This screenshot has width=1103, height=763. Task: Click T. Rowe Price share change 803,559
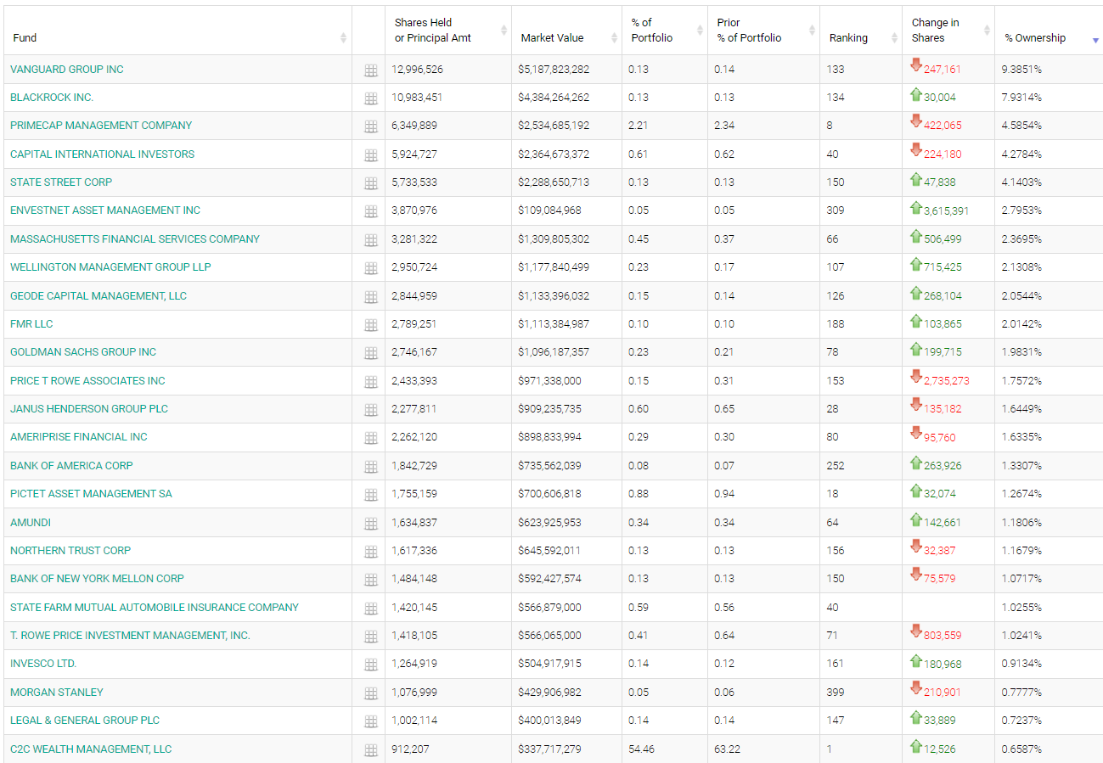click(x=943, y=636)
